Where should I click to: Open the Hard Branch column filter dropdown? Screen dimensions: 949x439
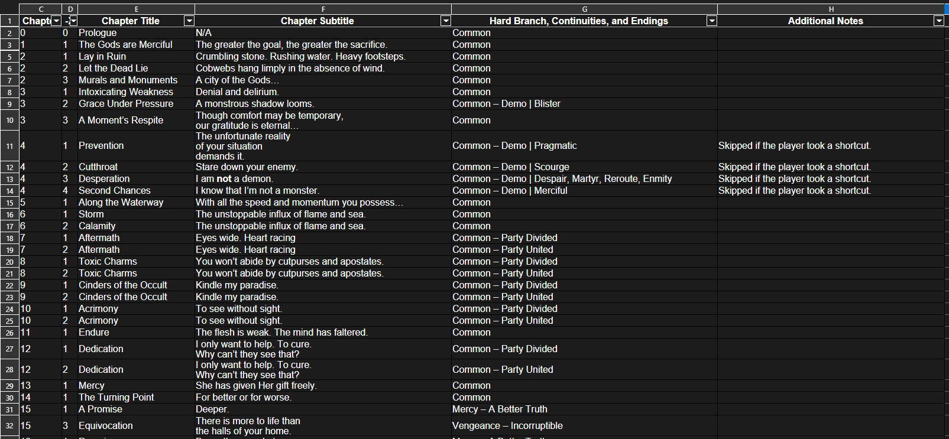coord(712,21)
